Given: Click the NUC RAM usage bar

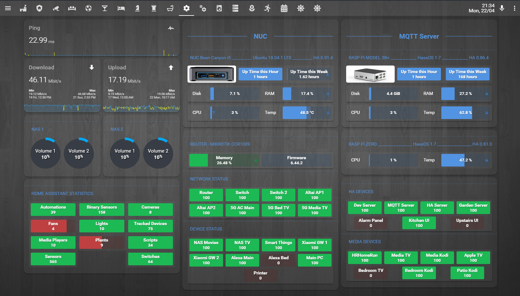Looking at the screenshot, I should pos(306,94).
